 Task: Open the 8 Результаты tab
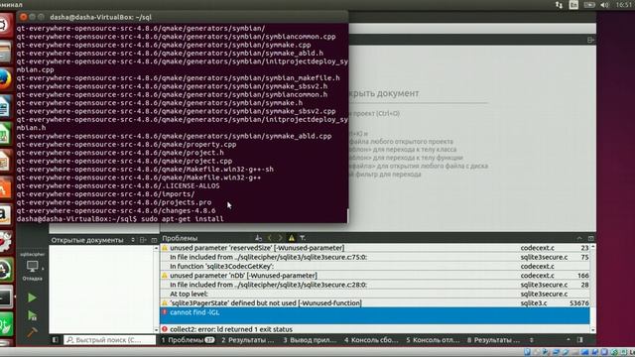coord(493,340)
